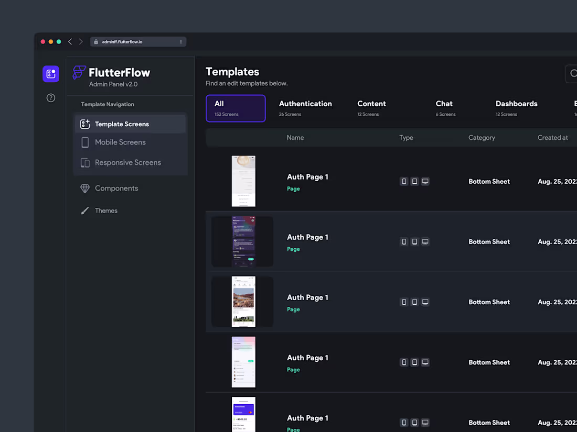This screenshot has height=432, width=577.
Task: Select the purple app icon in the left rail
Action: pyautogui.click(x=50, y=74)
